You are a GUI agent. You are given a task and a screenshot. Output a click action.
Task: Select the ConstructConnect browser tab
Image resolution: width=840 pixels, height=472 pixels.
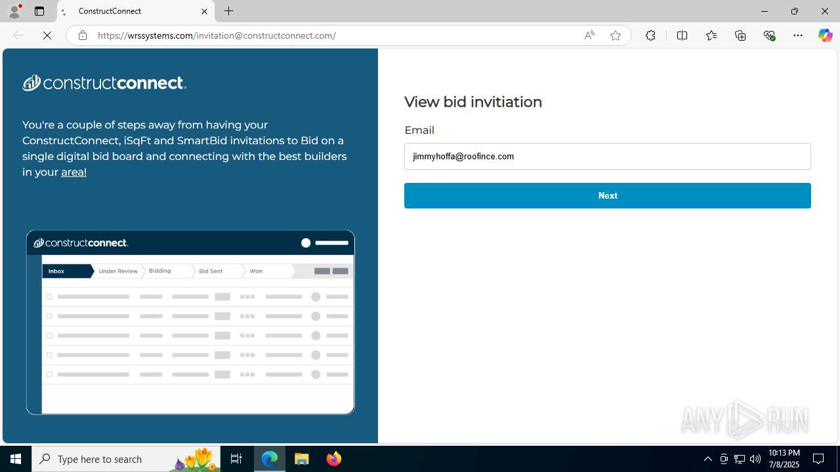click(136, 11)
